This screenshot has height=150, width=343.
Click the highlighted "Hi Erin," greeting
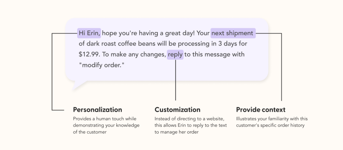pyautogui.click(x=89, y=33)
